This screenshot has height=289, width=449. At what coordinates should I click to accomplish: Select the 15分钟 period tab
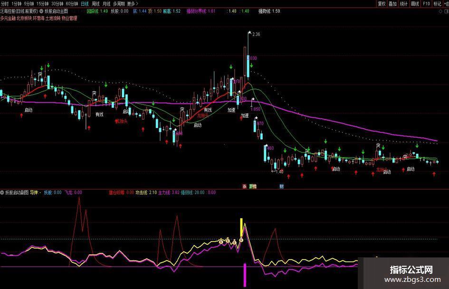point(42,4)
